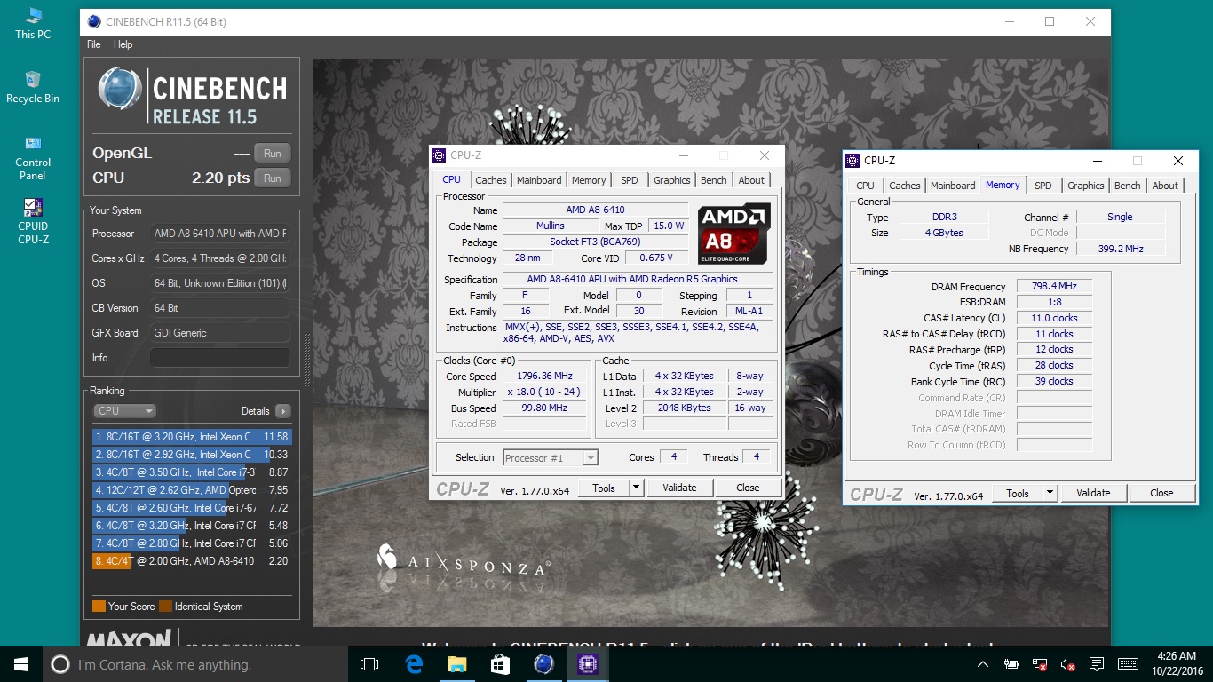Click the Cortana search box

tap(195, 664)
